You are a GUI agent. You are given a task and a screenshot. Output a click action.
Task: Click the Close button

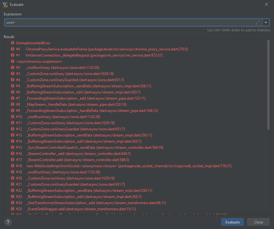(258, 222)
